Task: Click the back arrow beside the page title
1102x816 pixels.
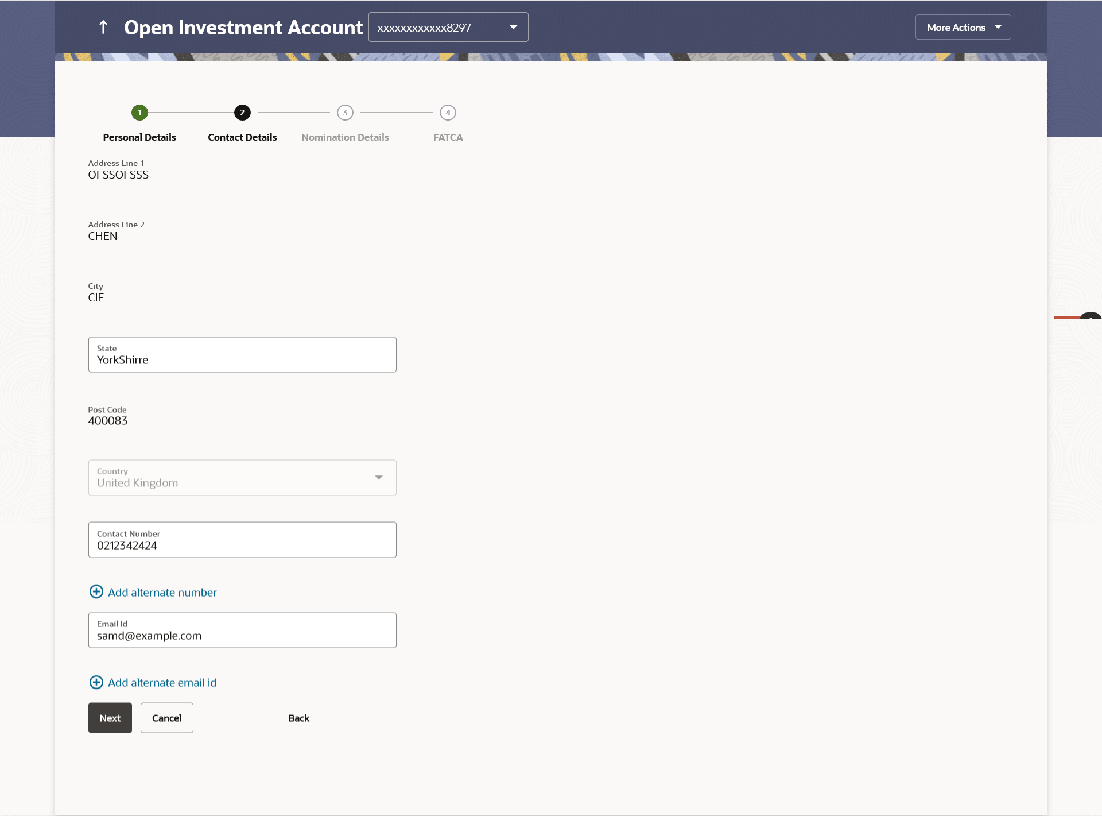Action: 103,27
